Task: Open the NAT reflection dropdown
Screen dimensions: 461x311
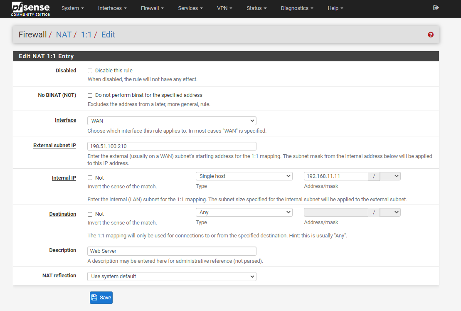Action: (172, 276)
